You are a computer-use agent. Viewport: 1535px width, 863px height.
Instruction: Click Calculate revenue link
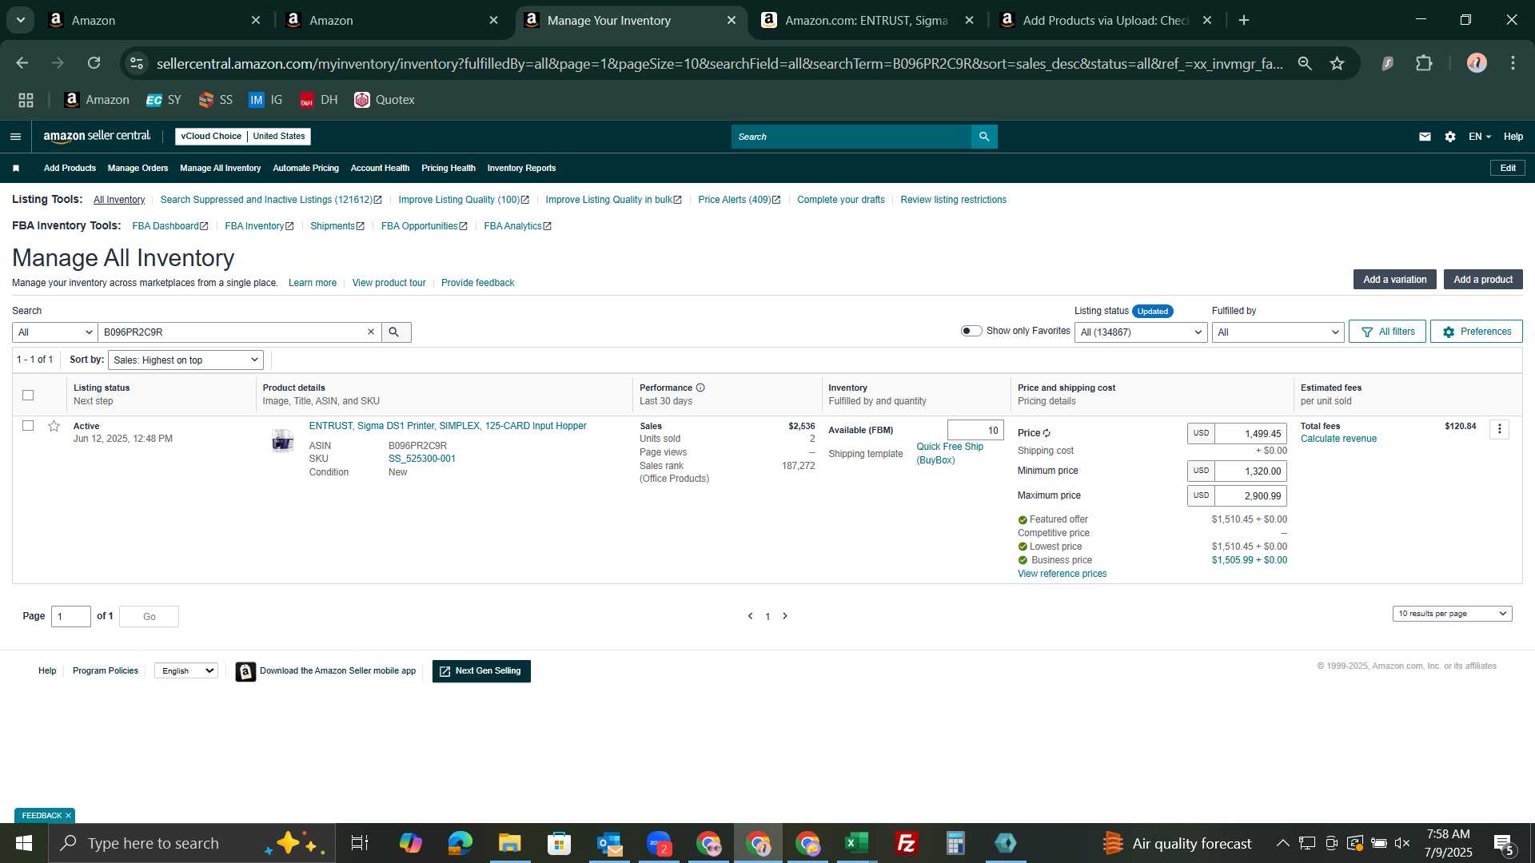click(1338, 439)
